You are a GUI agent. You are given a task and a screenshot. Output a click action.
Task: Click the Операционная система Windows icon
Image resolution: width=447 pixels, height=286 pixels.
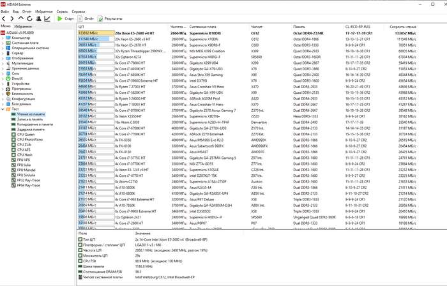coord(8,48)
